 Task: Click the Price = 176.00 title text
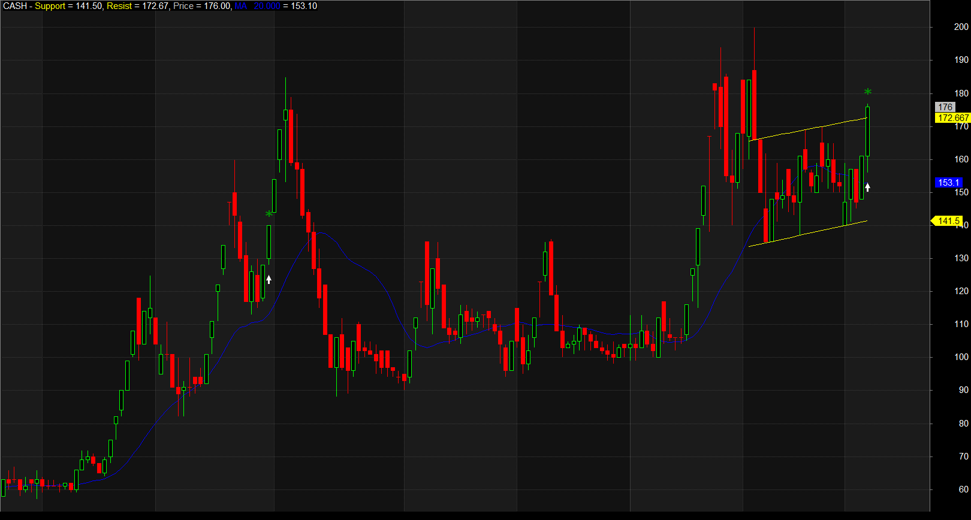point(201,6)
